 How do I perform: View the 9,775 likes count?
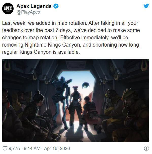(14, 148)
